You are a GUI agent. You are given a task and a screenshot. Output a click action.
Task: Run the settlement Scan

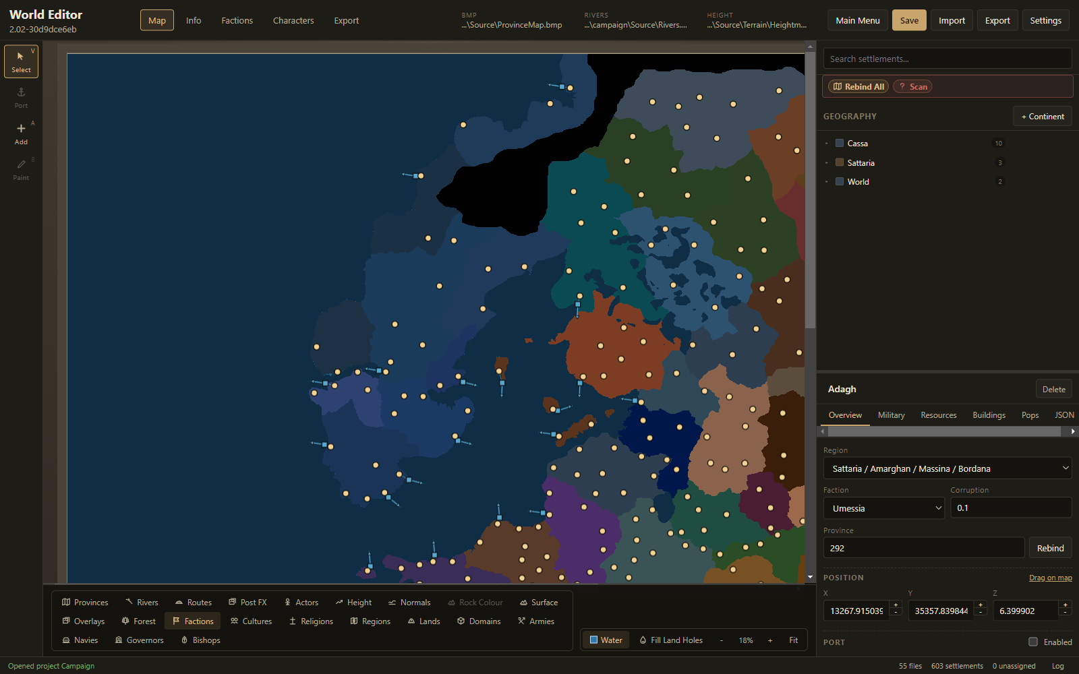point(912,86)
